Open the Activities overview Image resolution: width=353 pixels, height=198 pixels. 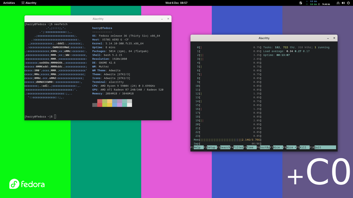(9, 3)
